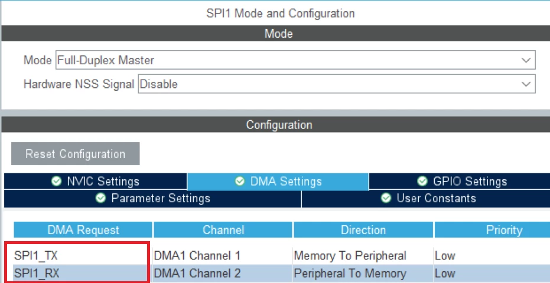This screenshot has height=283, width=550.
Task: Select the SPI1_RX DMA request row
Action: (281, 273)
